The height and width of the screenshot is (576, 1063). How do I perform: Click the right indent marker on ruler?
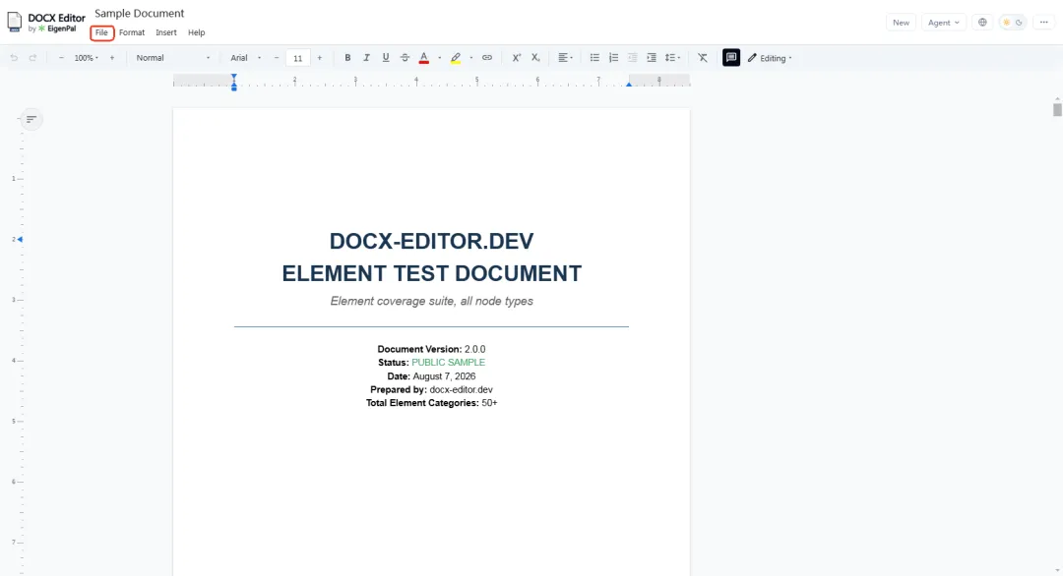[629, 84]
